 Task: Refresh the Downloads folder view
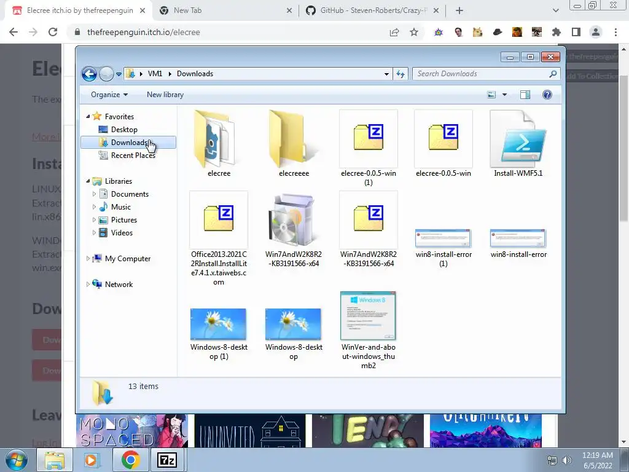coord(400,74)
